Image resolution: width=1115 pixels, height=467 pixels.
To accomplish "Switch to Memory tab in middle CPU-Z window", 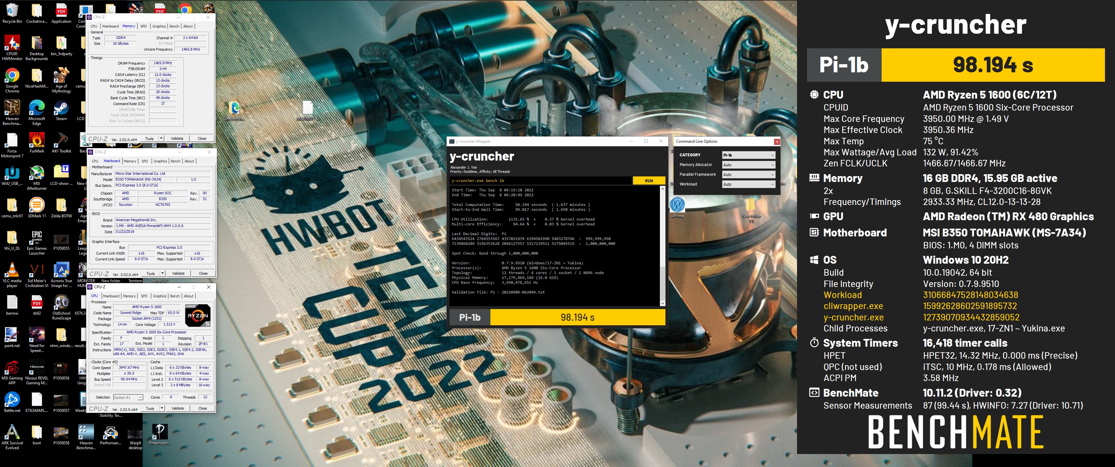I will click(x=130, y=161).
